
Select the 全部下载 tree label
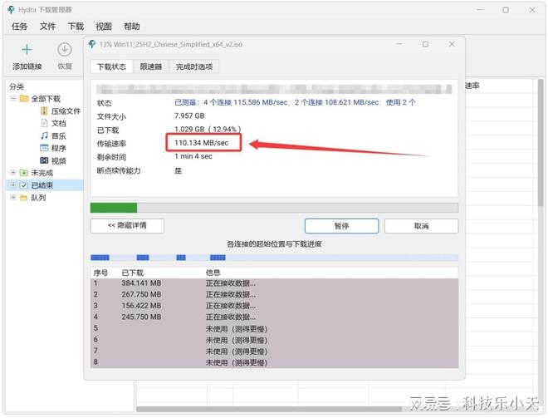(46, 99)
